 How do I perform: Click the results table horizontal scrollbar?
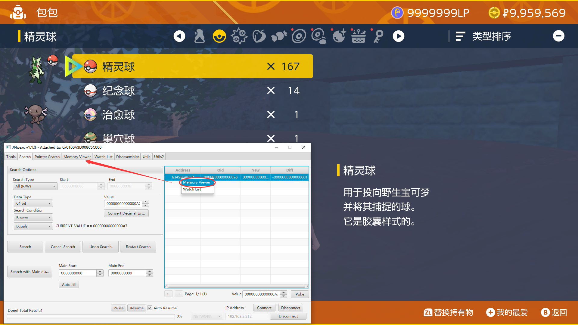tap(237, 286)
